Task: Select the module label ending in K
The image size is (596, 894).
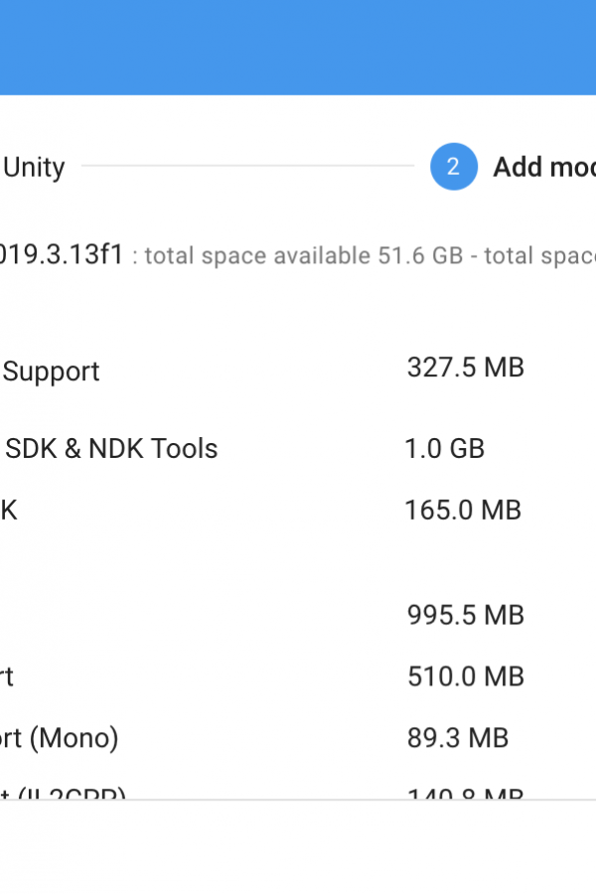Action: [x=9, y=511]
